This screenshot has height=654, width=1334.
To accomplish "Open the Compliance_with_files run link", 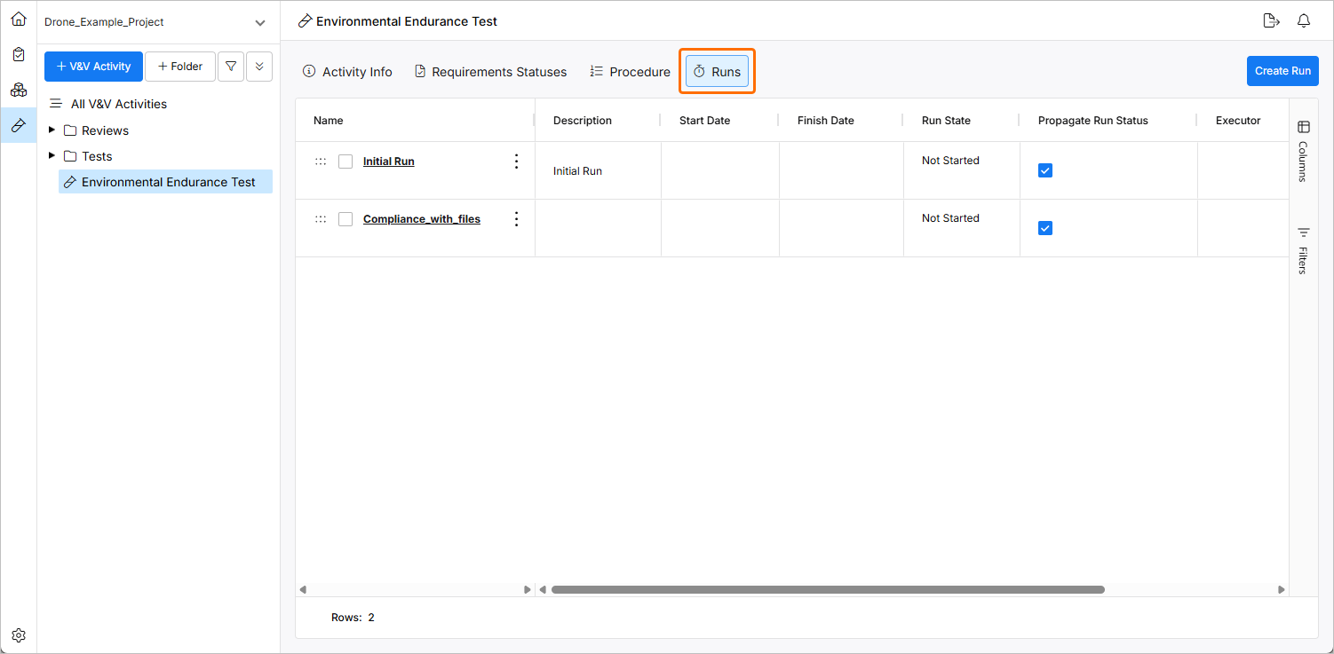I will (422, 219).
